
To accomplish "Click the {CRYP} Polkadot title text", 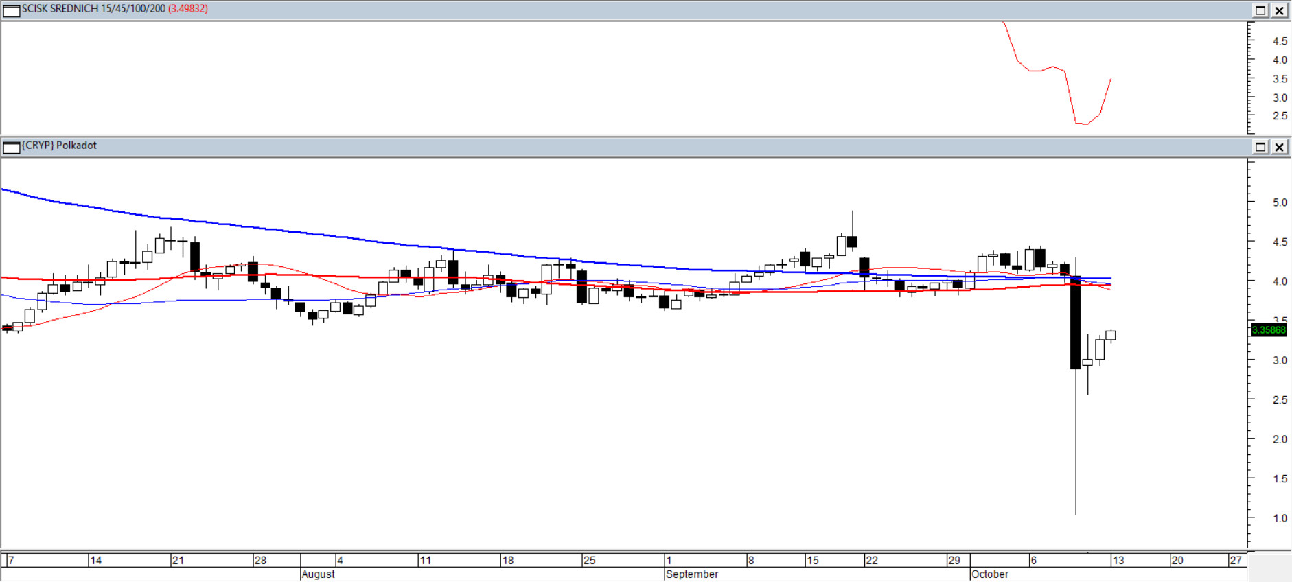I will (x=59, y=145).
